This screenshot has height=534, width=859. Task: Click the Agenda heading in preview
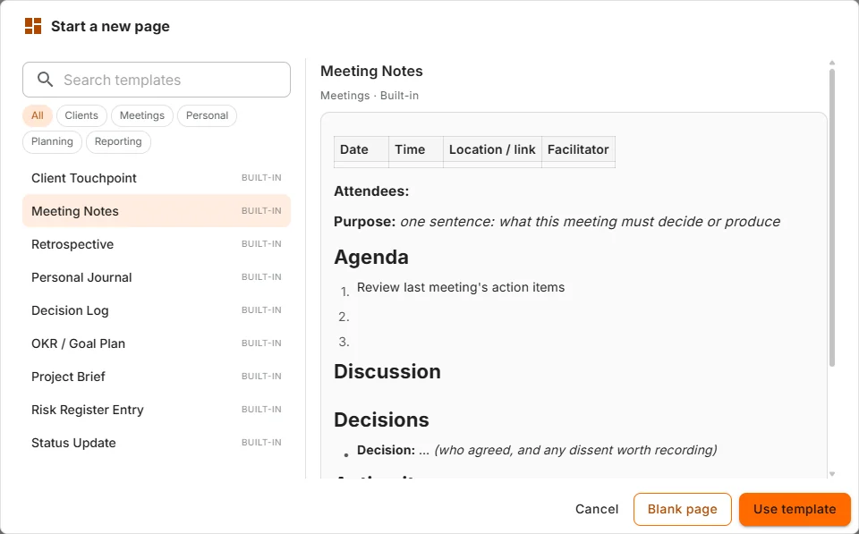click(371, 257)
